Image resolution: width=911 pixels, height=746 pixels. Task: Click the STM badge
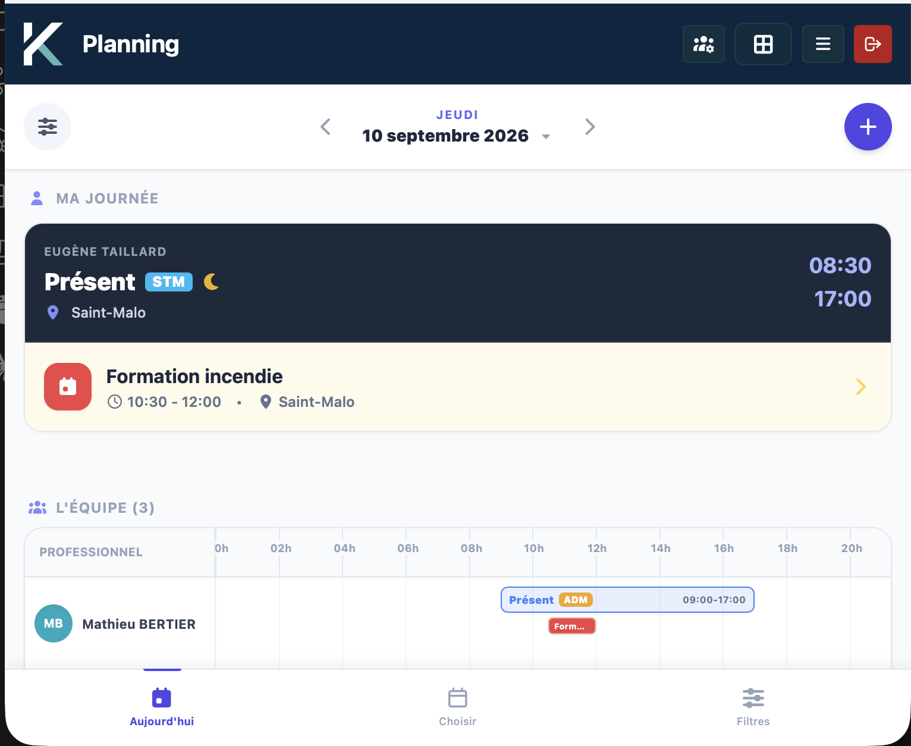tap(169, 282)
